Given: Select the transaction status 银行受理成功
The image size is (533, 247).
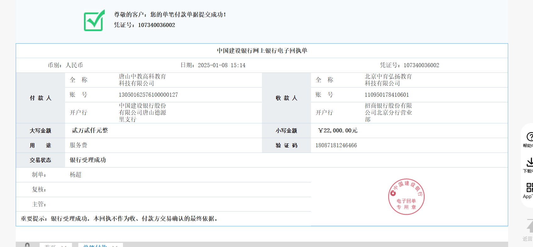Looking at the screenshot, I should (88, 160).
